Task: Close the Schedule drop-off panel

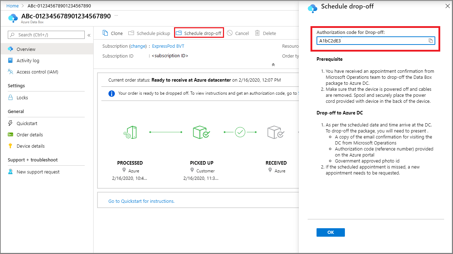Action: (x=447, y=6)
